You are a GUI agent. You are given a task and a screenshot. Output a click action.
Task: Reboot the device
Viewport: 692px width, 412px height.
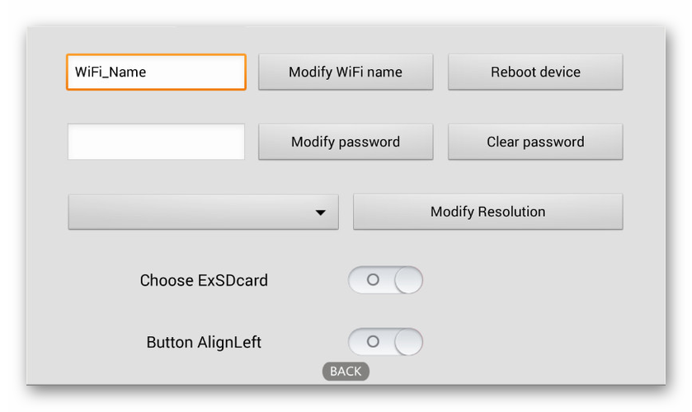click(x=535, y=72)
